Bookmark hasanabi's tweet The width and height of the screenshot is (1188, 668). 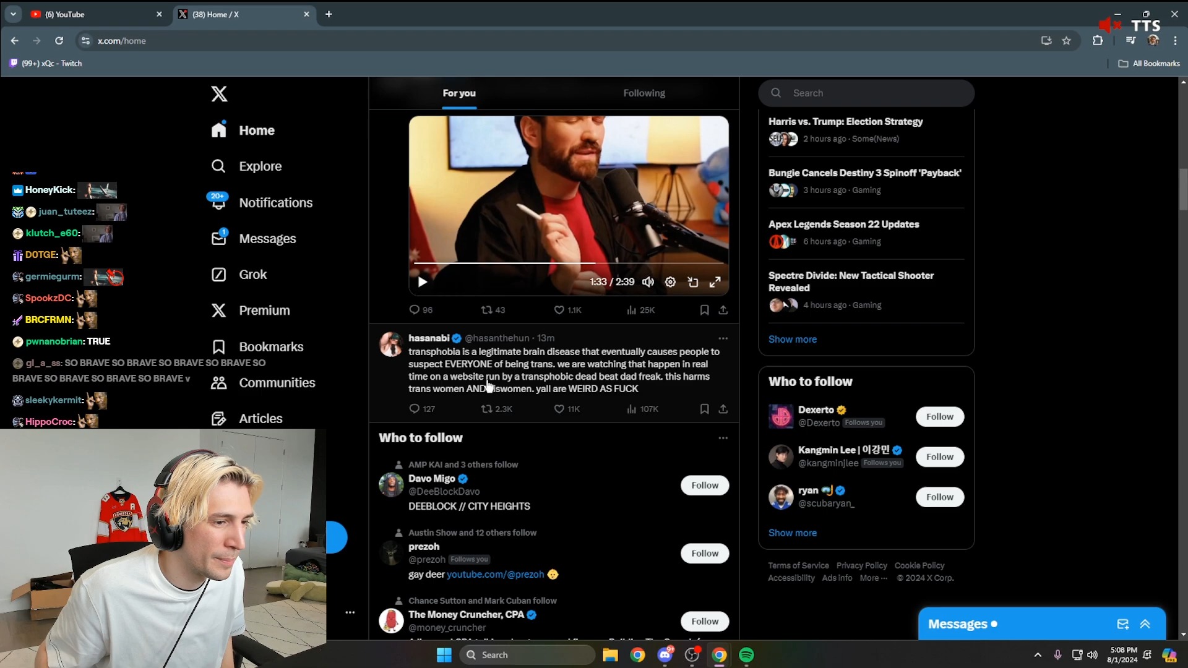704,409
